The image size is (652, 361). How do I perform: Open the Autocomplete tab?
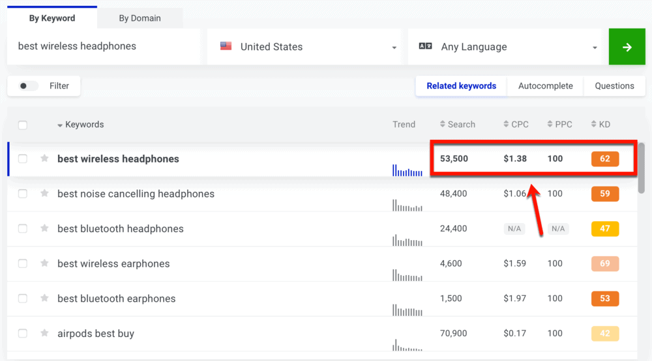[x=545, y=86]
